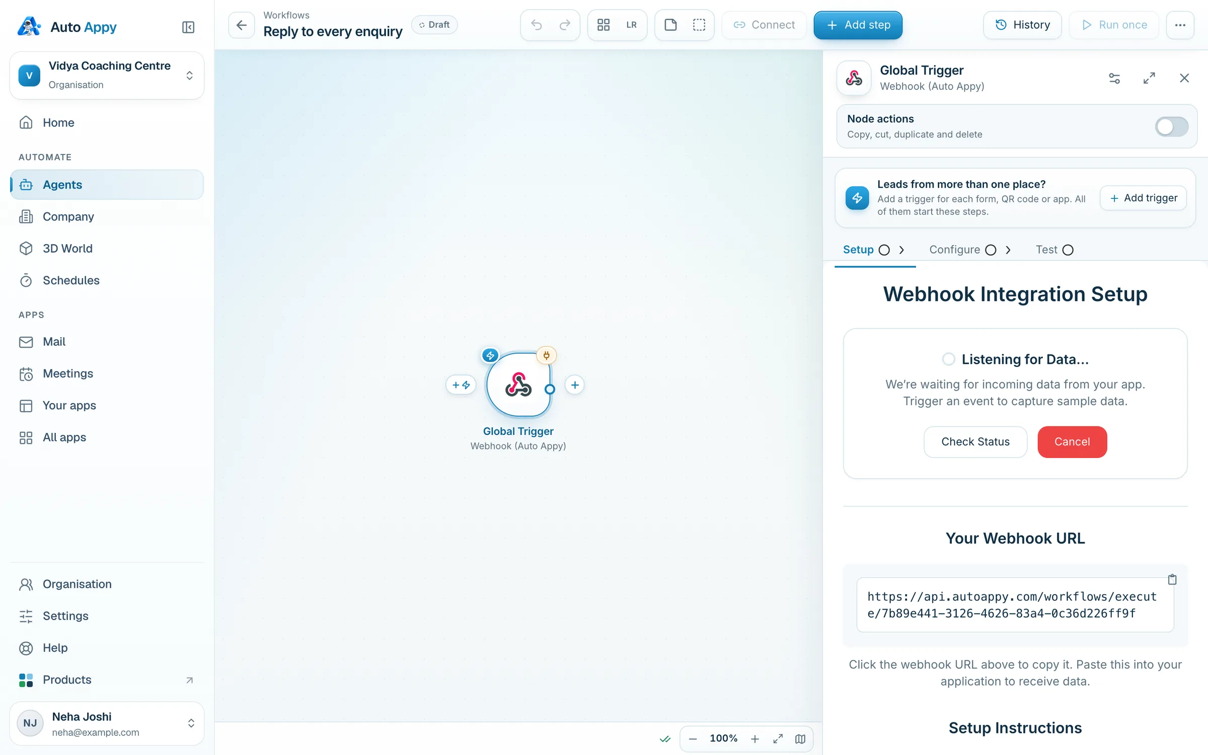1208x755 pixels.
Task: Undo the last workflow change
Action: click(x=537, y=25)
